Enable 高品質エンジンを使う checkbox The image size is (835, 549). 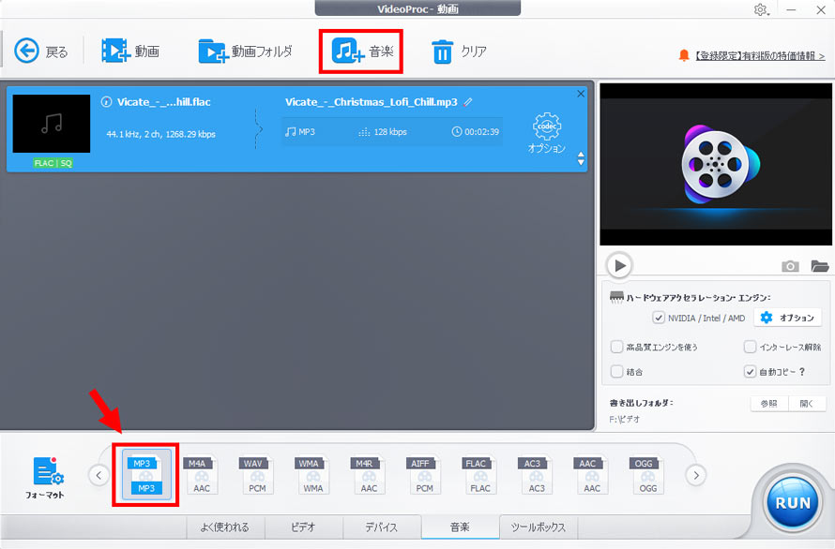pos(616,347)
